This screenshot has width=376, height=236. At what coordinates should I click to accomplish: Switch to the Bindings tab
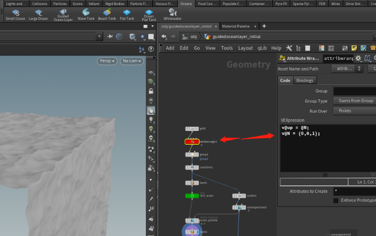304,81
